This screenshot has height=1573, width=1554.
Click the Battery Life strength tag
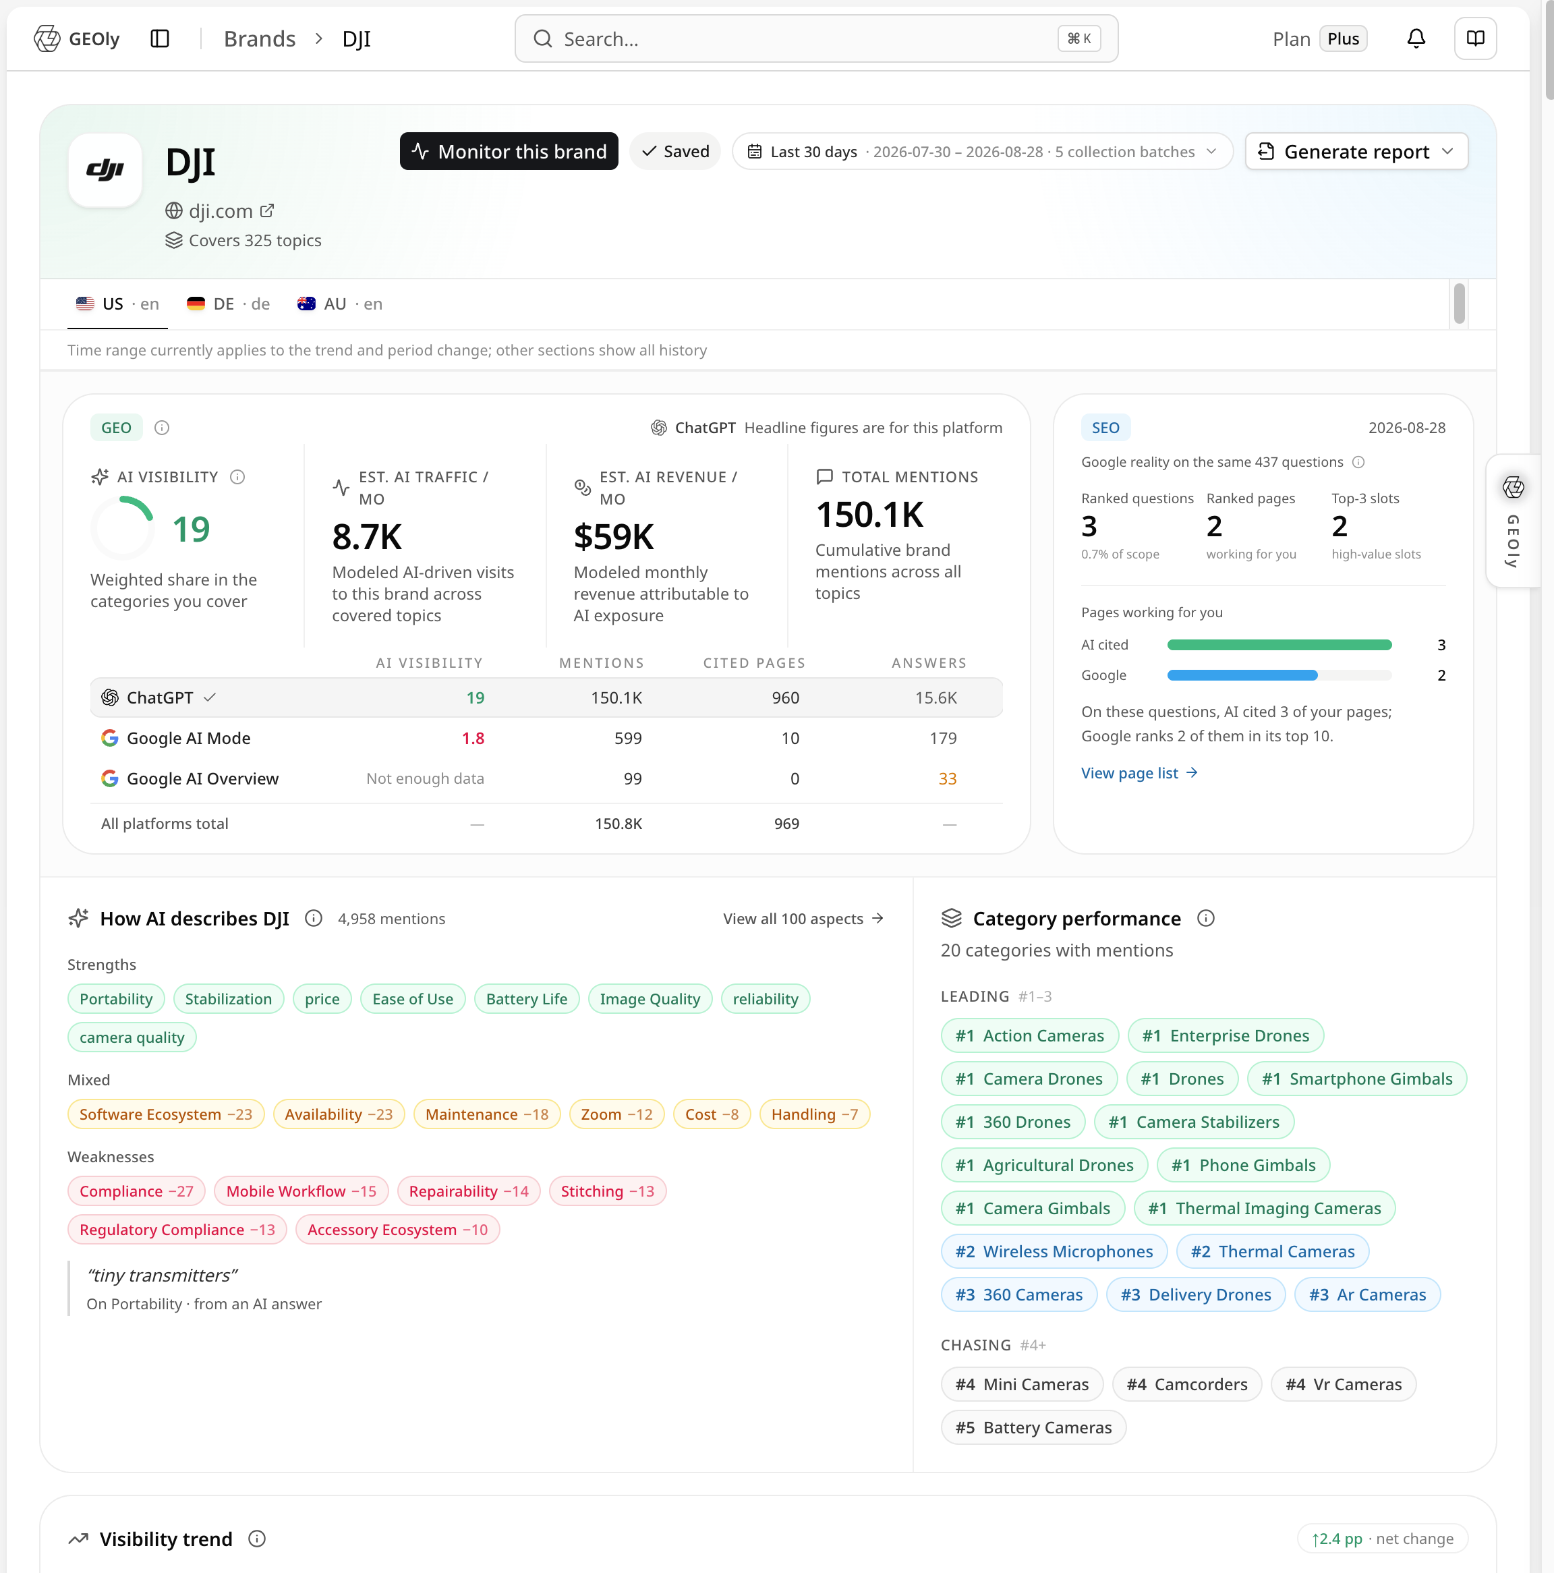(x=527, y=999)
